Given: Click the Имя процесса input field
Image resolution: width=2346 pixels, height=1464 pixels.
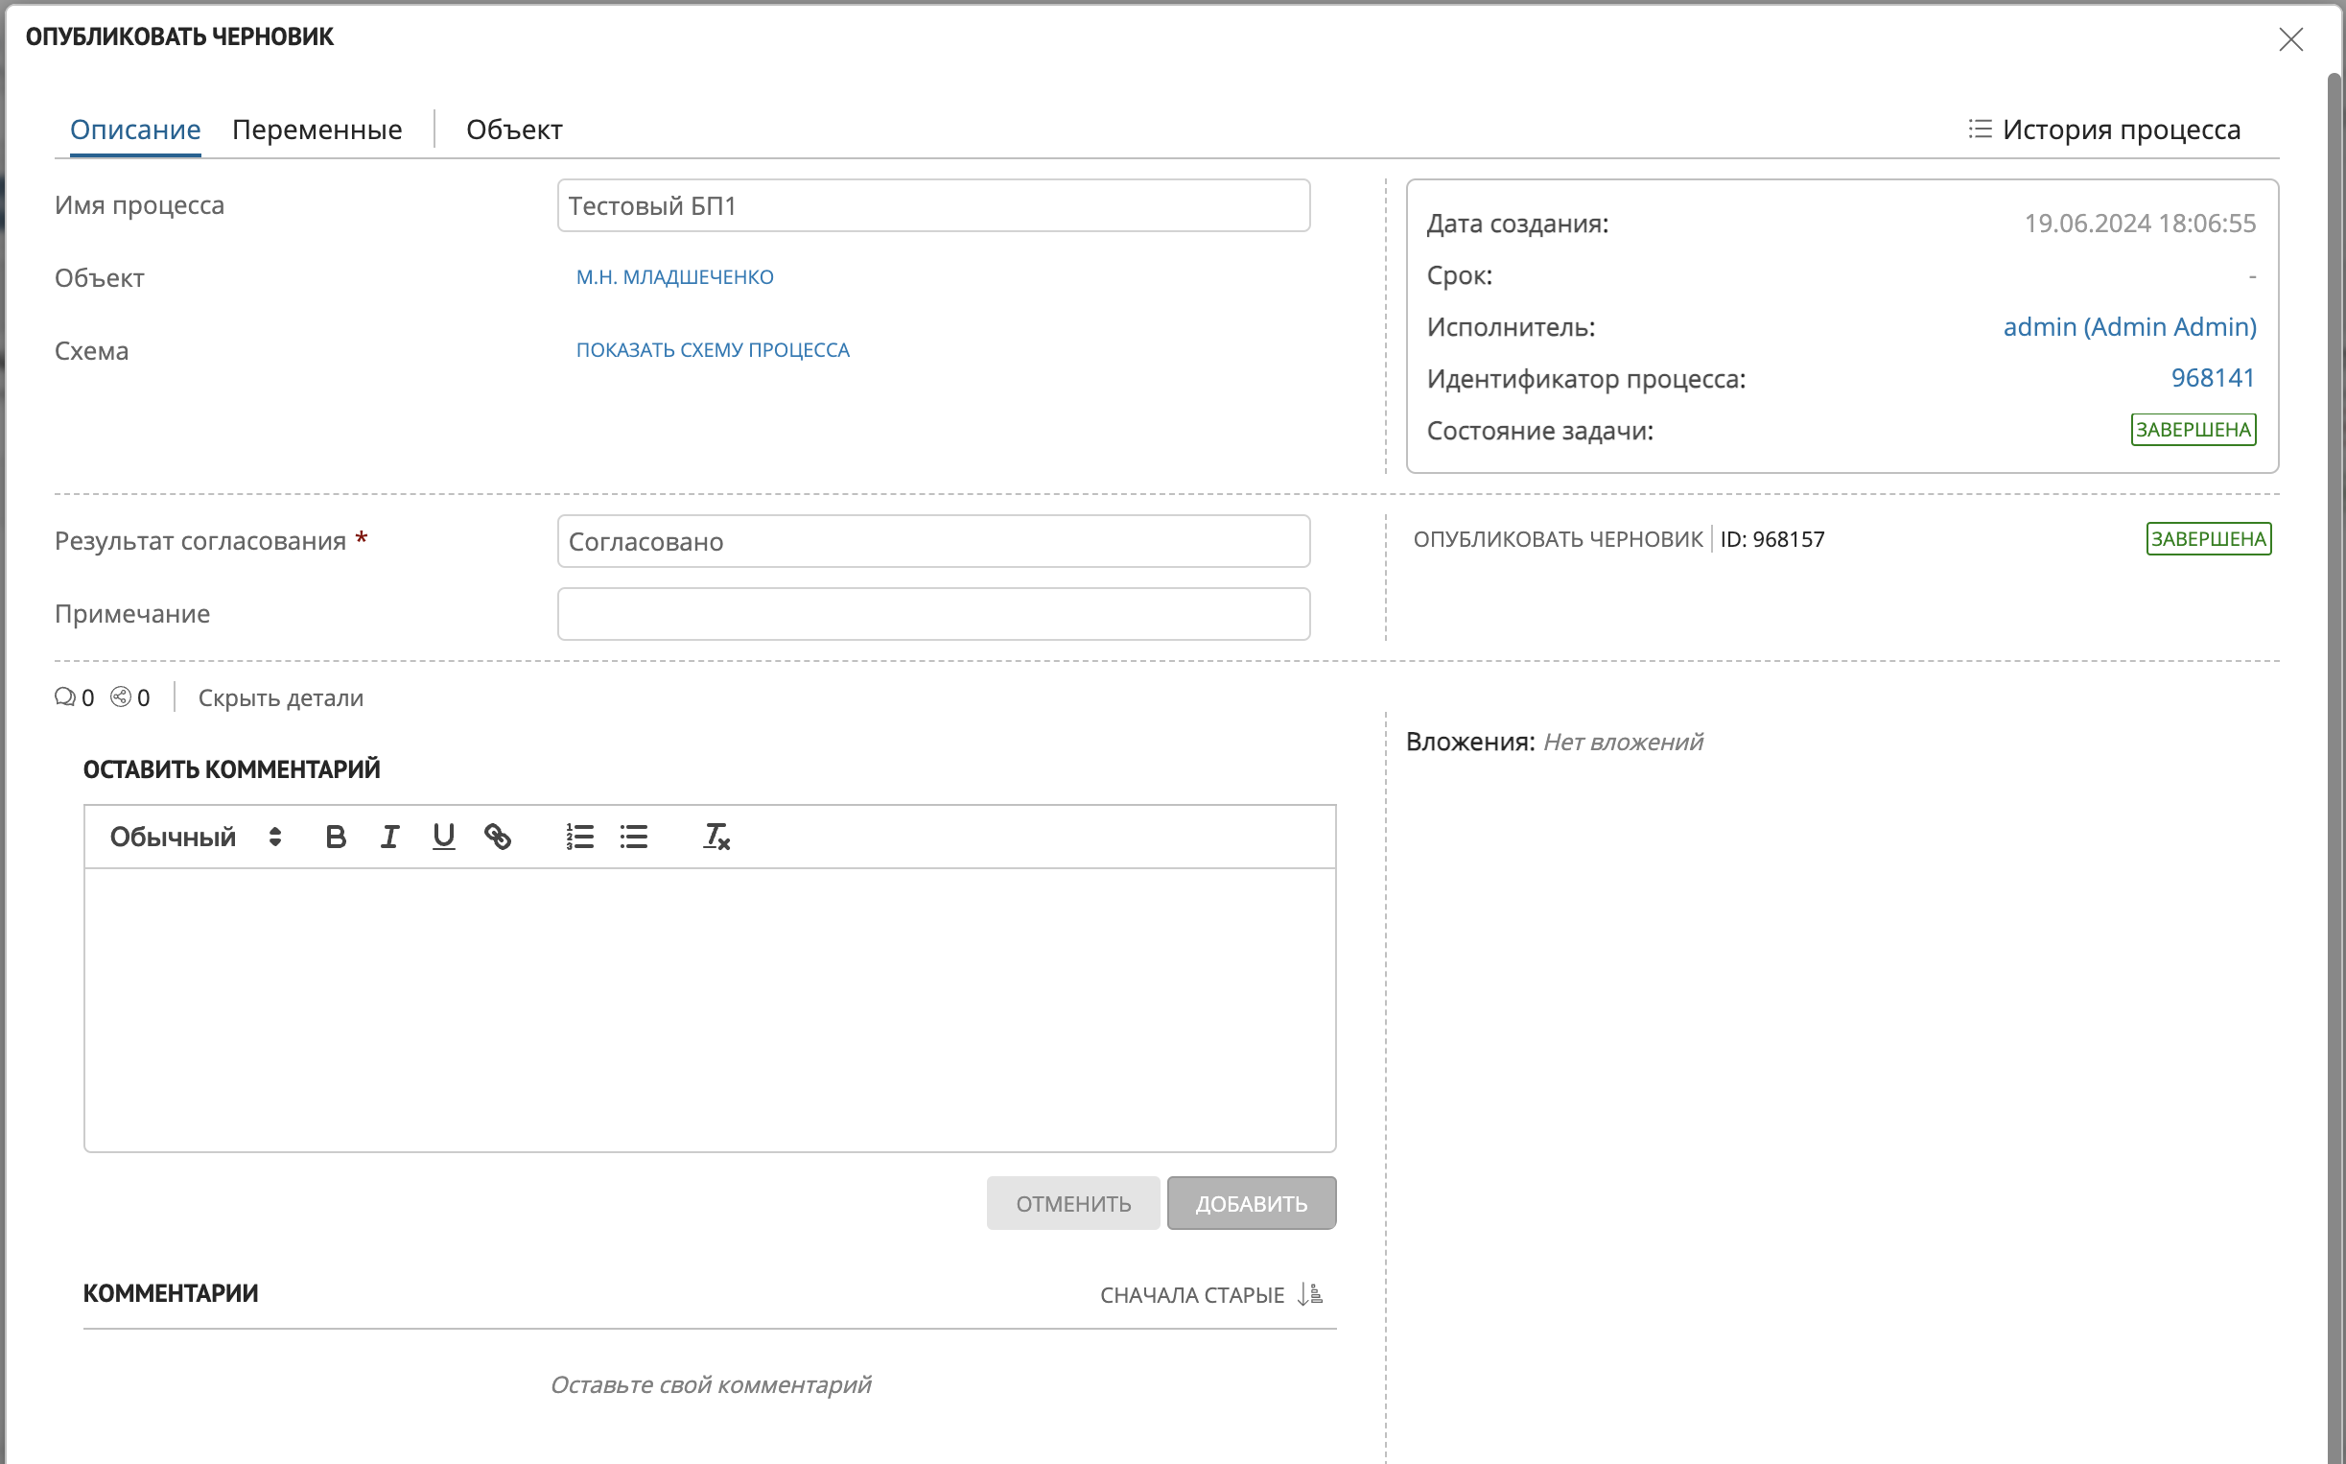Looking at the screenshot, I should pyautogui.click(x=933, y=205).
